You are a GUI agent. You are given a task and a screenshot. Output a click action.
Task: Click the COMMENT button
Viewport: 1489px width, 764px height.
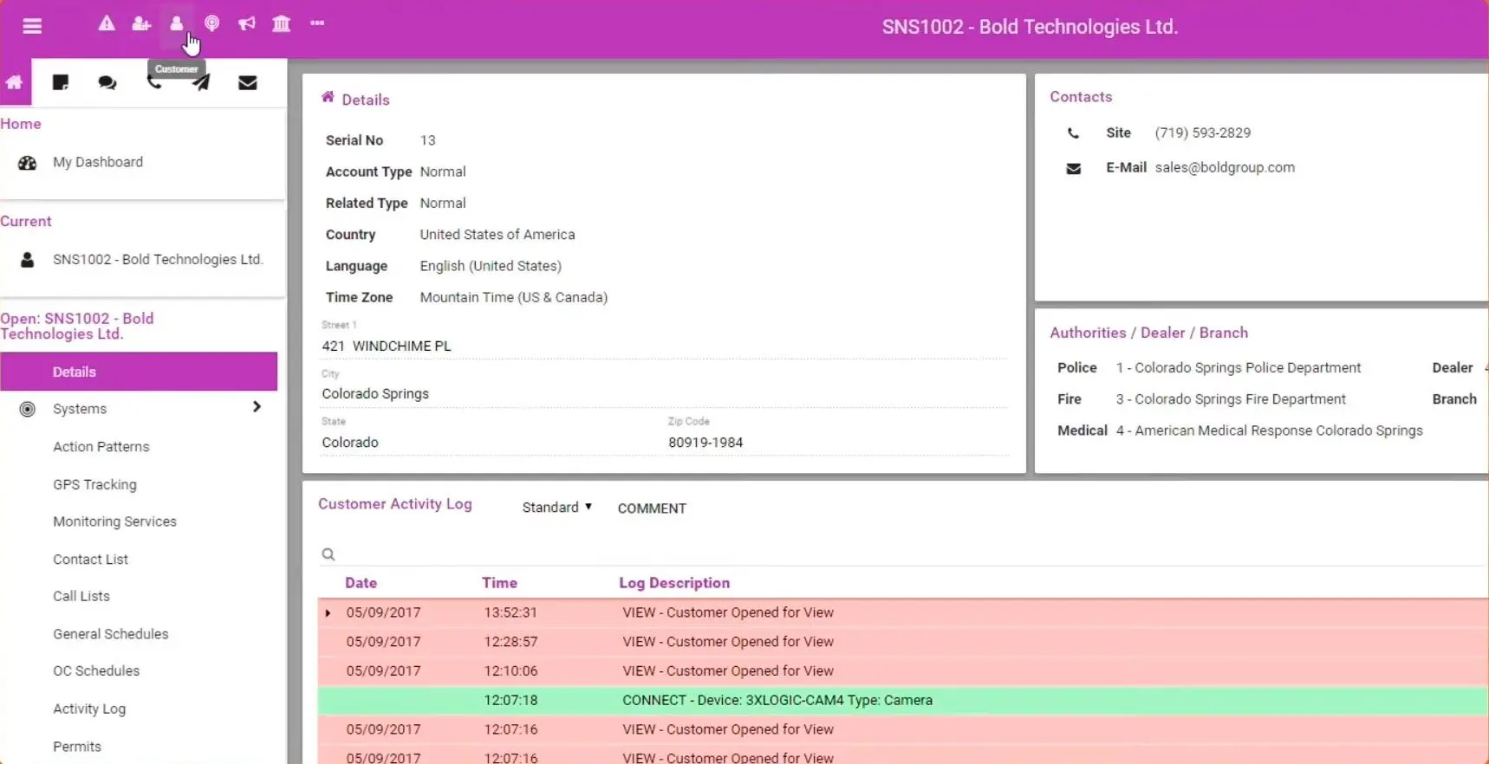coord(652,508)
